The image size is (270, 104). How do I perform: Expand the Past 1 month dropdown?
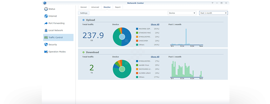pos(213,13)
